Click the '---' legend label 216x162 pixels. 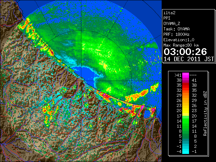click(x=193, y=75)
